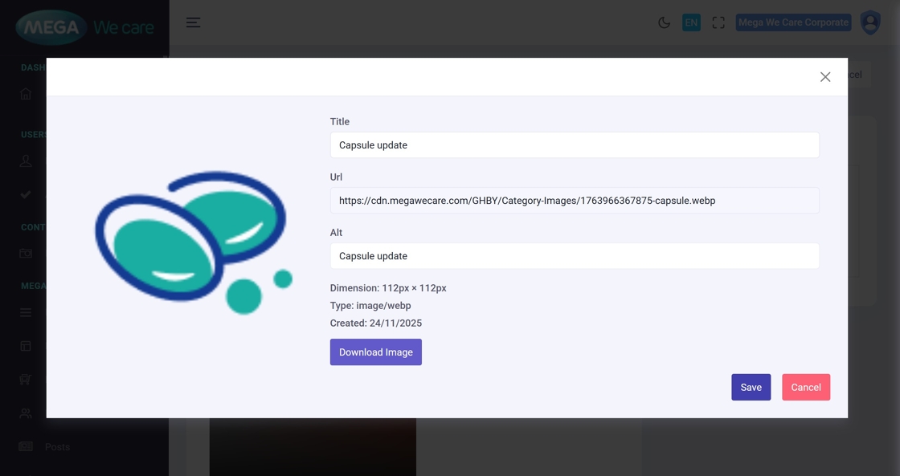Open the user profile avatar menu

click(870, 22)
